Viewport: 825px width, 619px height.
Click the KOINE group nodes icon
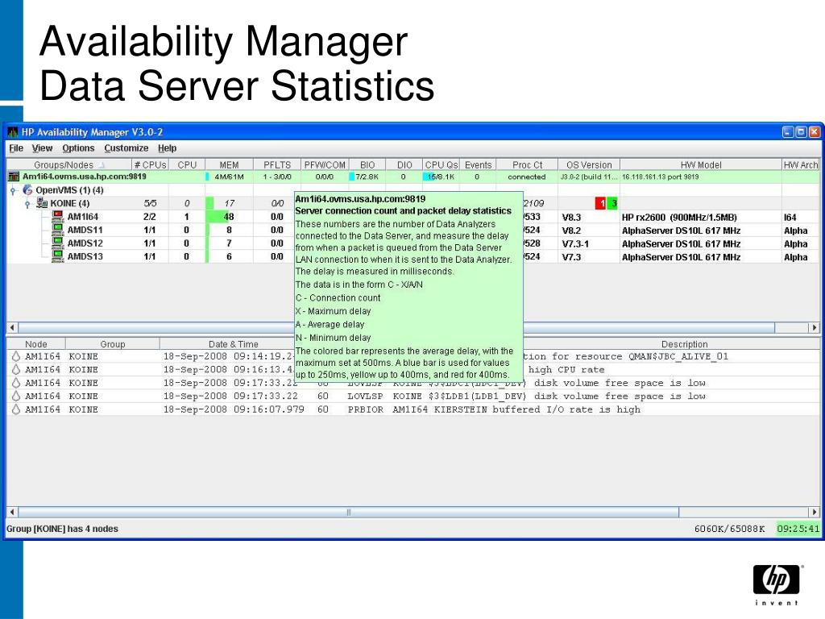[42, 203]
